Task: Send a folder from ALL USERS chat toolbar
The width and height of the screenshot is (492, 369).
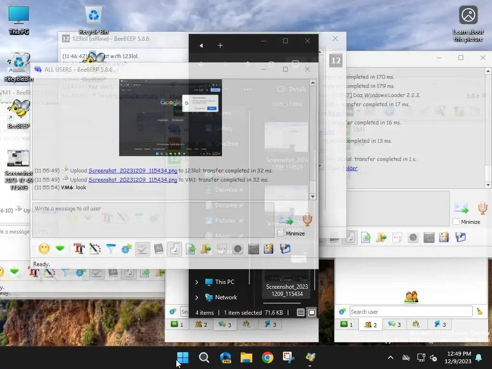Action: [206, 249]
